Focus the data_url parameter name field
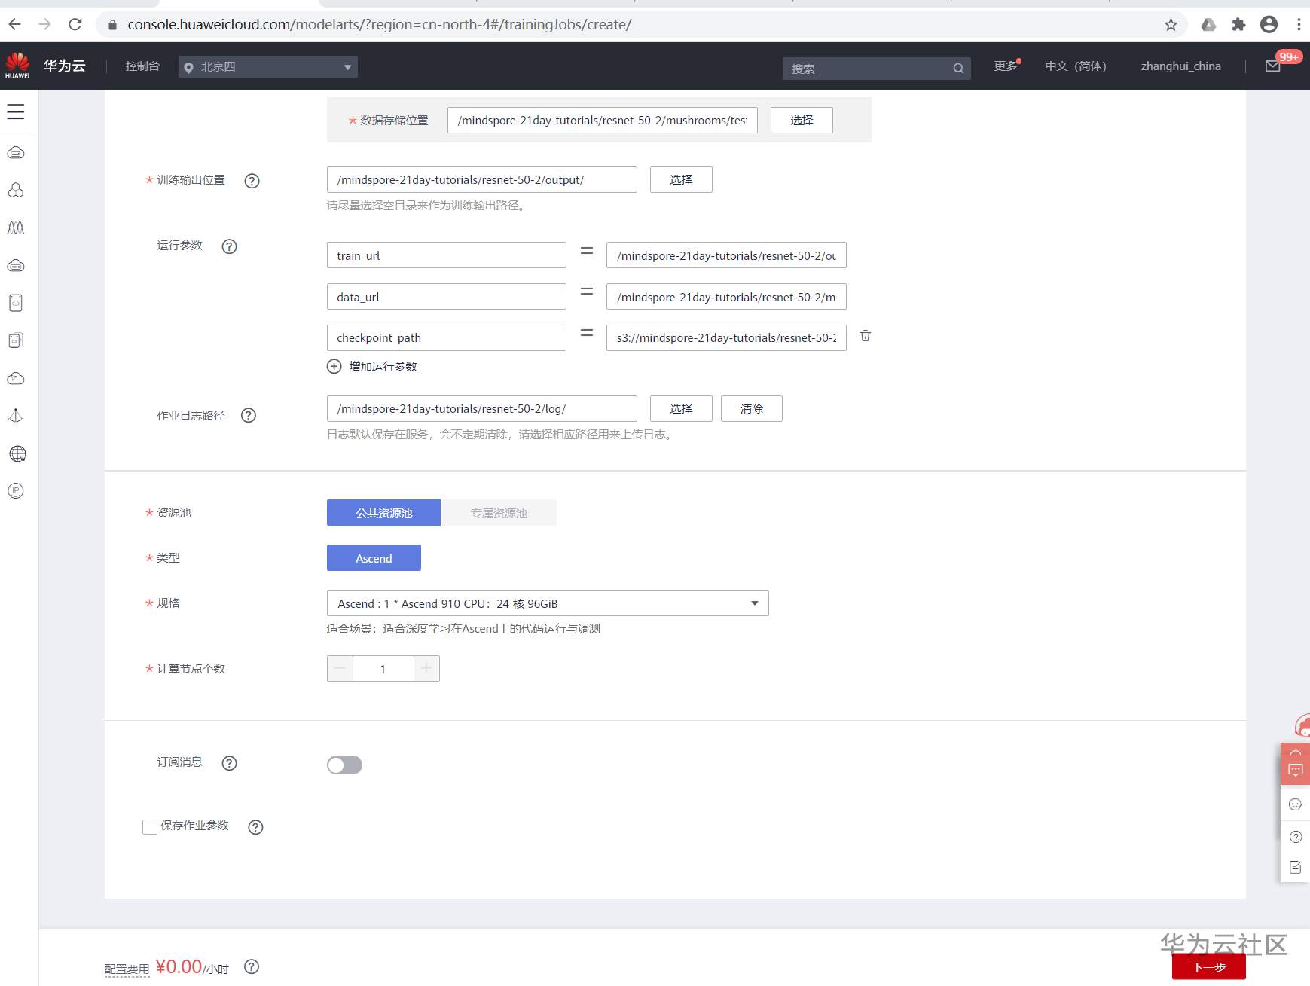Viewport: 1310px width, 986px height. tap(447, 297)
